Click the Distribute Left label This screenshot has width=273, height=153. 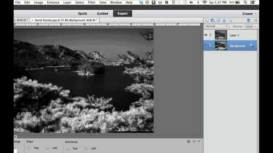pyautogui.click(x=93, y=148)
